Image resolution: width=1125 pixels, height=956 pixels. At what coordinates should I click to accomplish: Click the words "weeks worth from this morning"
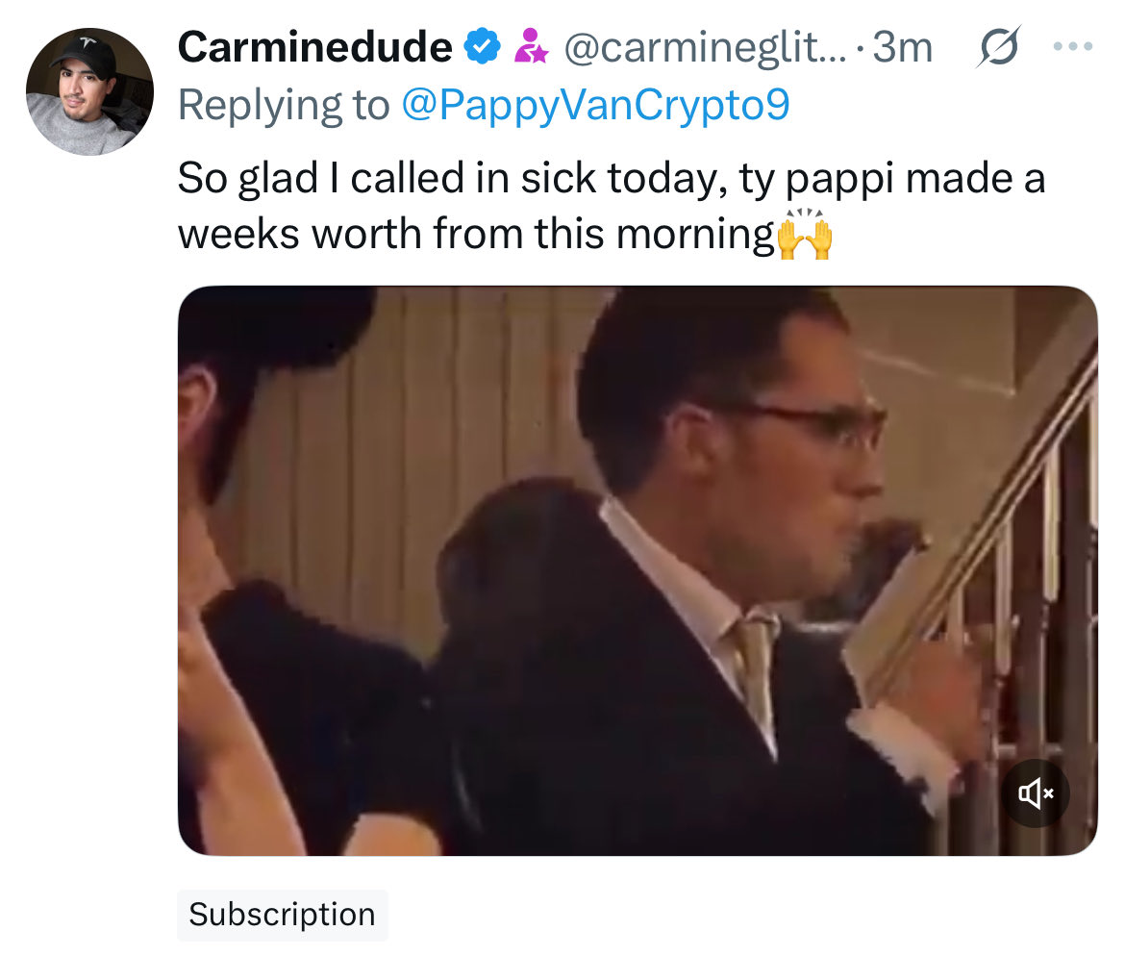(x=475, y=236)
